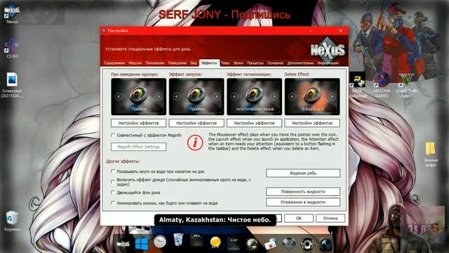Click the Водяная рябь button

point(303,173)
